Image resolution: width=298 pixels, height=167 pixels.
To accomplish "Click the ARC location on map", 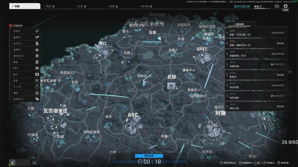I will 133,115.
